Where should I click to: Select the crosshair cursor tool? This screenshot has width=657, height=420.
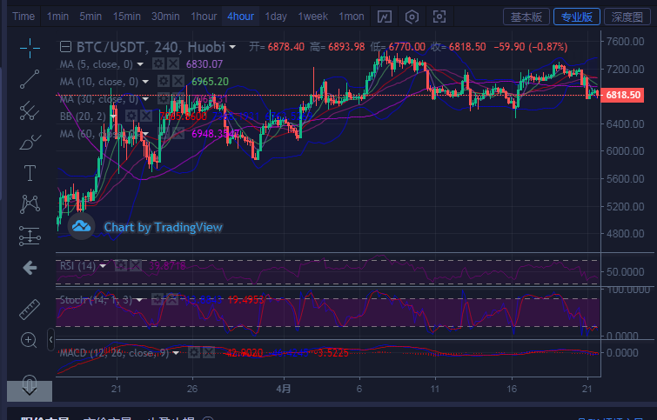[30, 48]
